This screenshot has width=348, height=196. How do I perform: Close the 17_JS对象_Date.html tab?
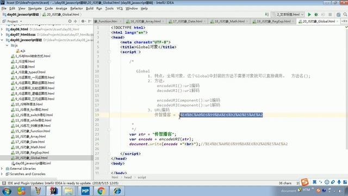tap(204, 21)
